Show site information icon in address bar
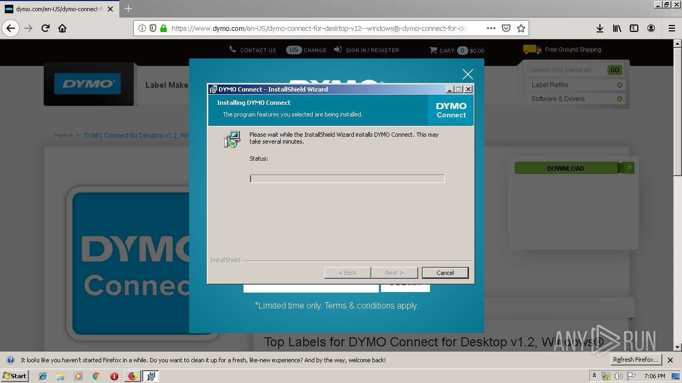 click(142, 28)
